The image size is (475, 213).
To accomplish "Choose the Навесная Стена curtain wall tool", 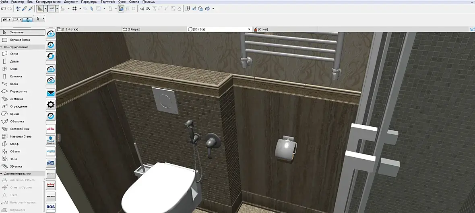I will pos(23,136).
